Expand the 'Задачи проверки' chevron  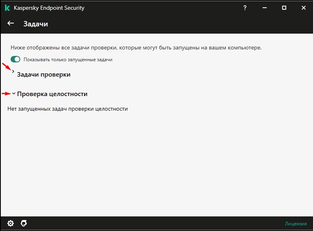[x=13, y=71]
